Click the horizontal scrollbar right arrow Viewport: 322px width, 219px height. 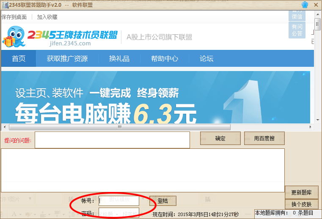point(310,127)
